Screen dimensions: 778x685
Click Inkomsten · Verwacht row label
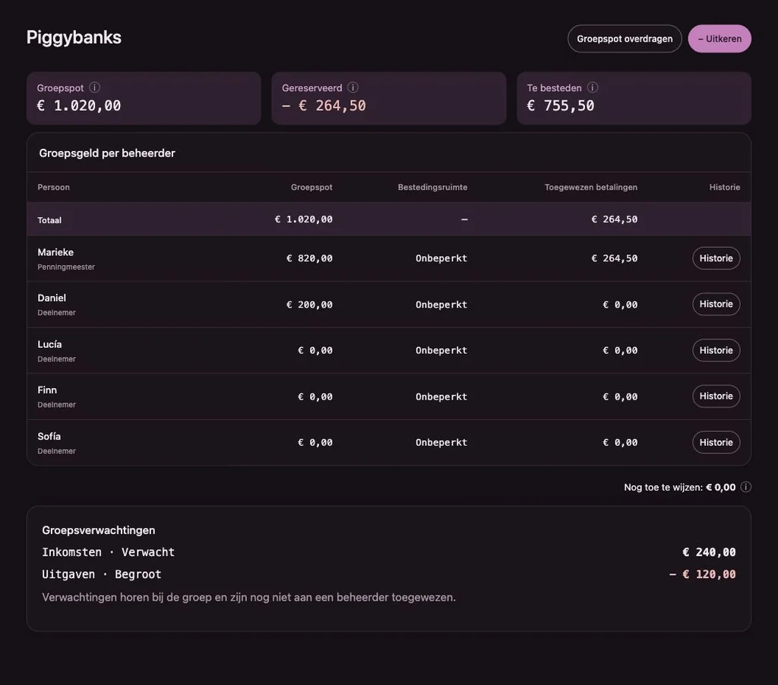coord(108,552)
